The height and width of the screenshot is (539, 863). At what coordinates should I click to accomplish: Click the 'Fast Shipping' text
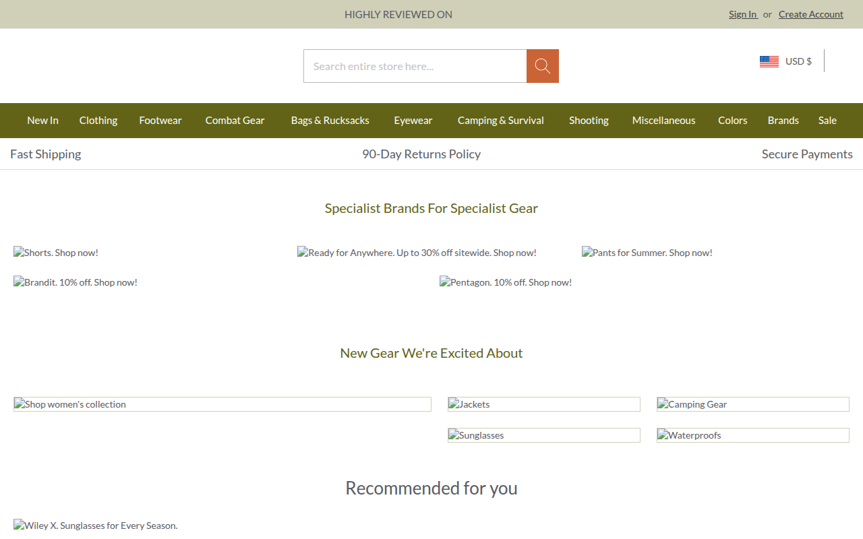46,154
